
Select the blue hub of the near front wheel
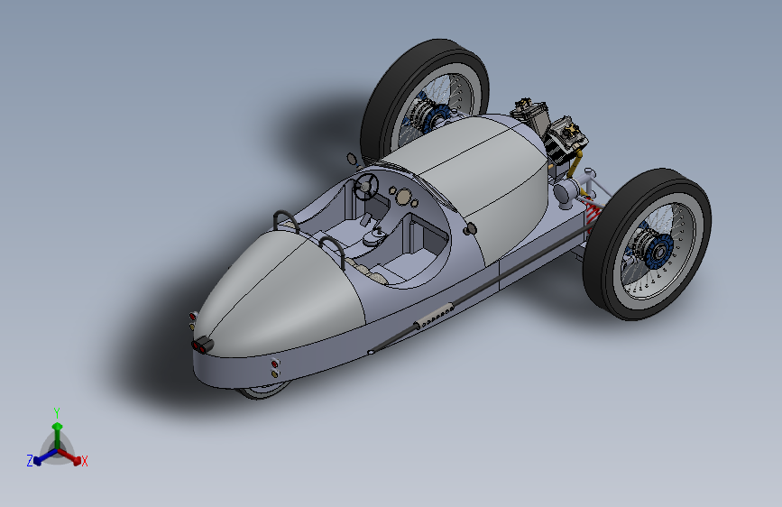(658, 252)
